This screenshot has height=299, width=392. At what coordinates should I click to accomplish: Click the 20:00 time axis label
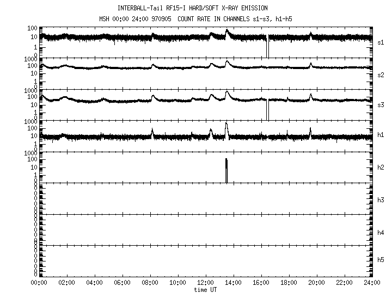(317, 283)
